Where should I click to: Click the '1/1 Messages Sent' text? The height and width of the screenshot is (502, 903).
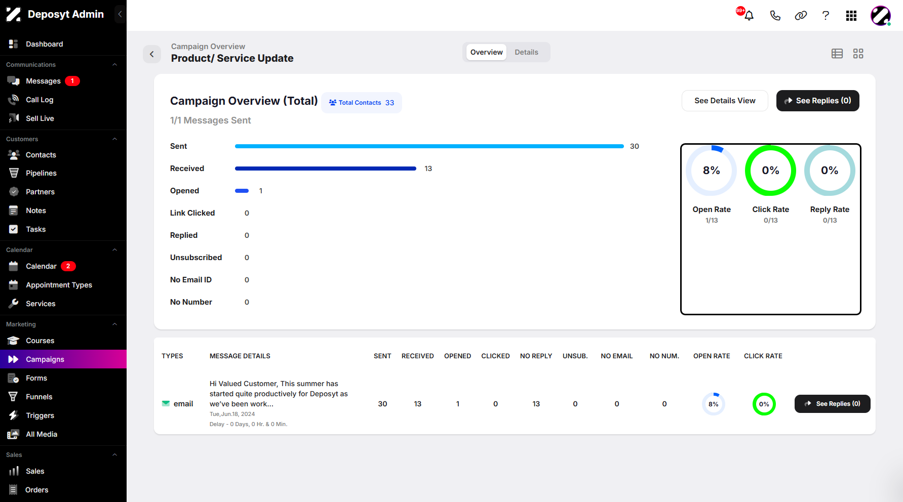coord(211,120)
